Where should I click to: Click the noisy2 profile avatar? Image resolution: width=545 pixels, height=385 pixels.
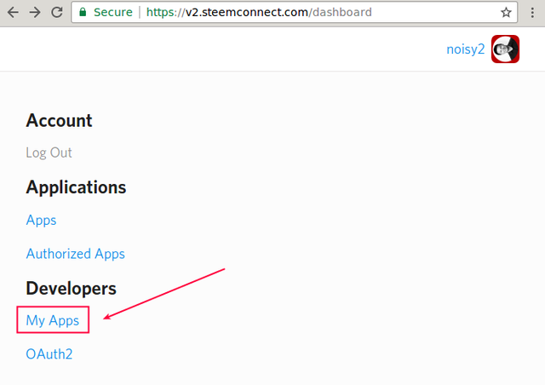point(505,49)
